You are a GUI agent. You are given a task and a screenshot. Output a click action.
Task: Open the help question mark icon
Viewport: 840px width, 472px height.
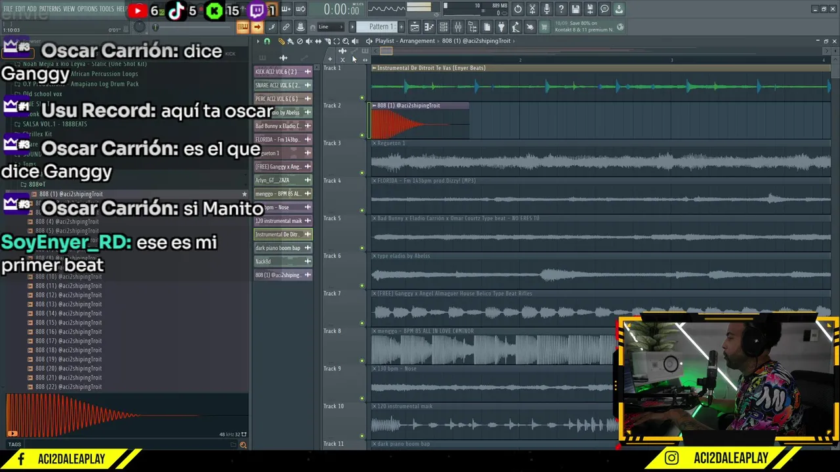(561, 9)
